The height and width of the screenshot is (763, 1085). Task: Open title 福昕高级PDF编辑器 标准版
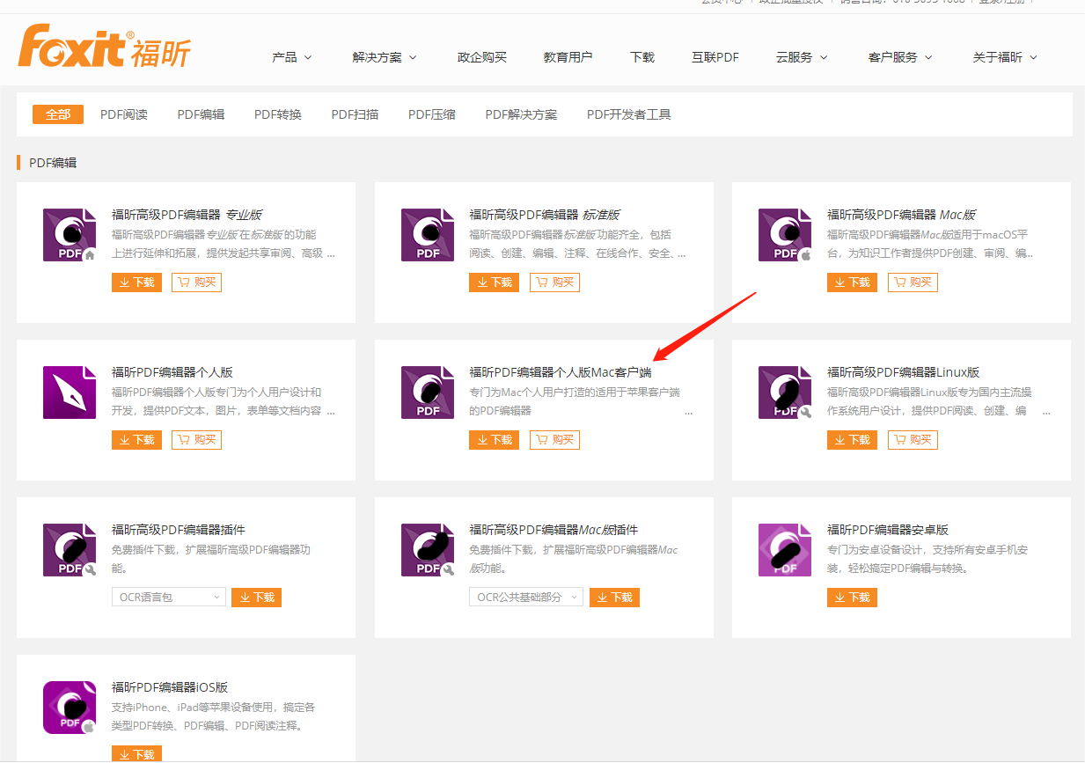point(545,215)
